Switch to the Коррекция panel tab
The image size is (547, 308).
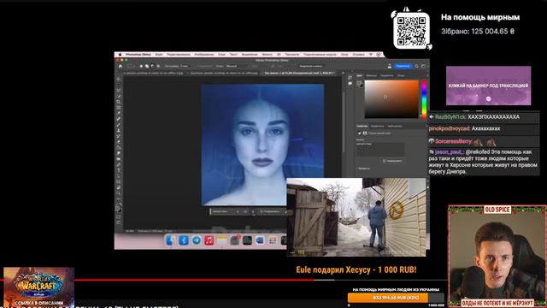tap(378, 126)
